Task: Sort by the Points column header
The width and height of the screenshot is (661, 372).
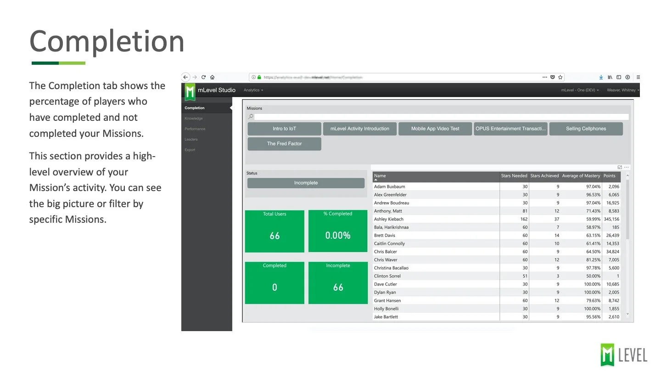Action: [x=610, y=176]
